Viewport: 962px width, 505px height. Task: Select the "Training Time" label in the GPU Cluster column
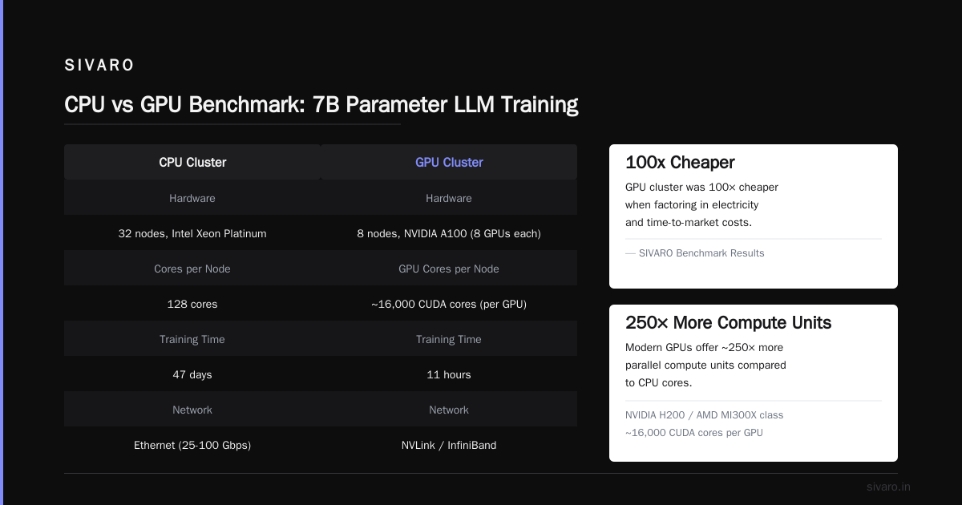tap(449, 339)
